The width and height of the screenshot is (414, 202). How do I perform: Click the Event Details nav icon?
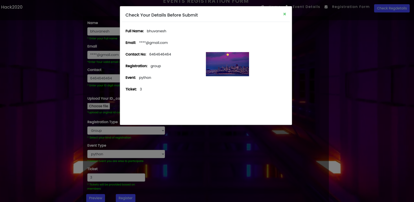287,6
